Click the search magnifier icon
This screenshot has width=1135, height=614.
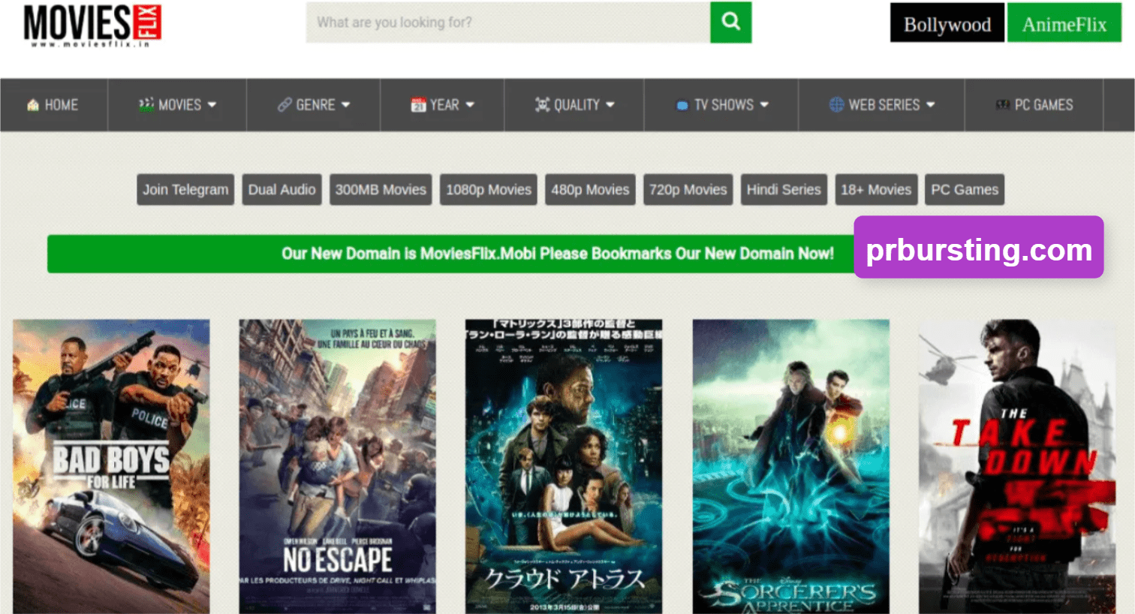coord(730,23)
